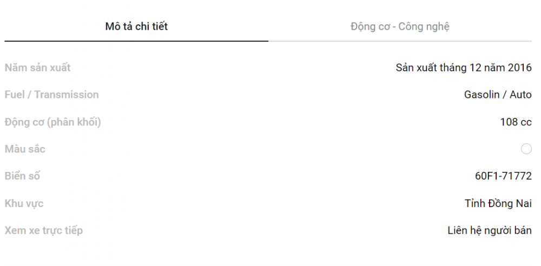Image resolution: width=541 pixels, height=266 pixels.
Task: Click license plate number 60F1-71772
Action: tap(503, 176)
